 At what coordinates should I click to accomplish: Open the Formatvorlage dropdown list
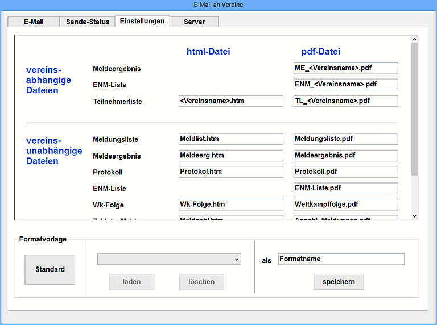tap(168, 259)
